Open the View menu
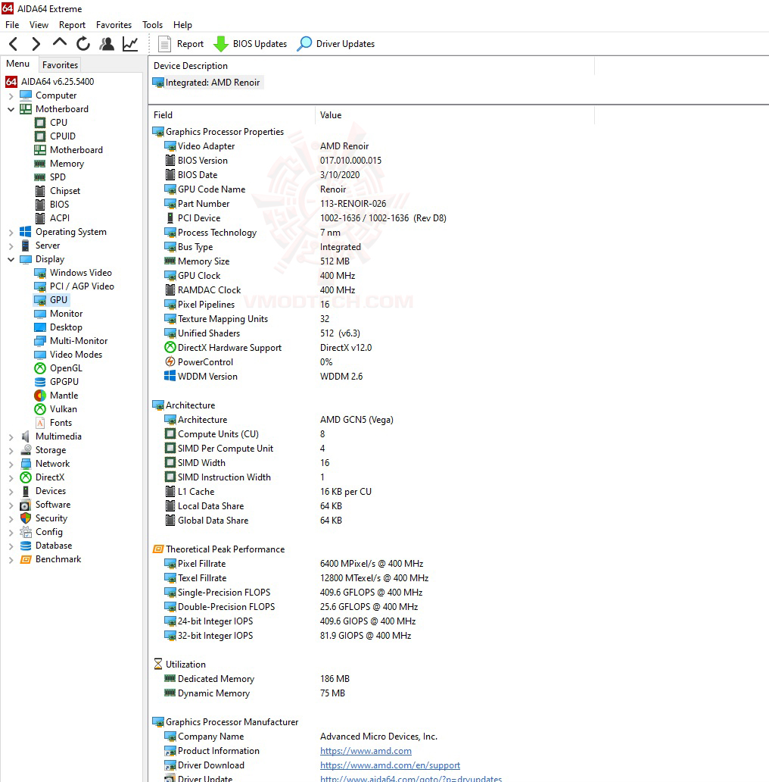 tap(39, 25)
